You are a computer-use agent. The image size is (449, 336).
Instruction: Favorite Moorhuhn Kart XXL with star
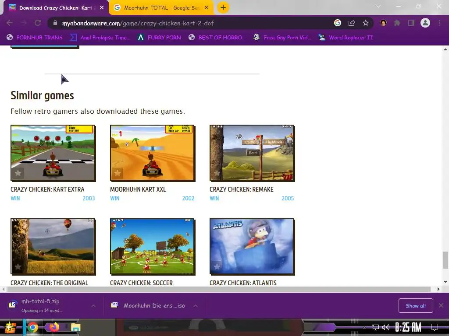118,173
